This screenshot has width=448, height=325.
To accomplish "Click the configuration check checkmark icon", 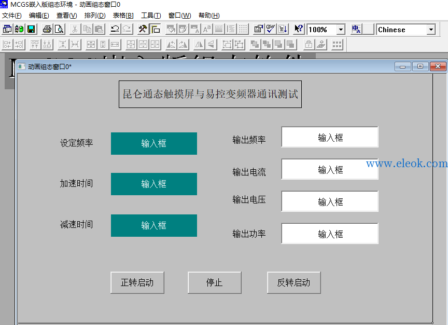I will coord(271,29).
